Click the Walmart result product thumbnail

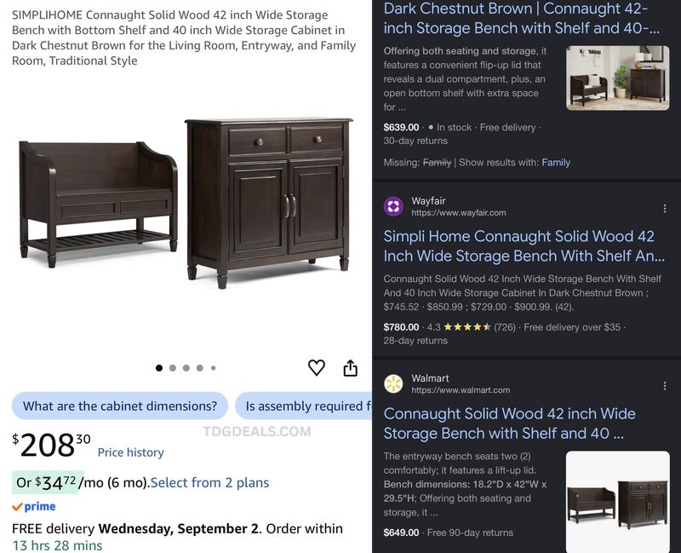618,502
